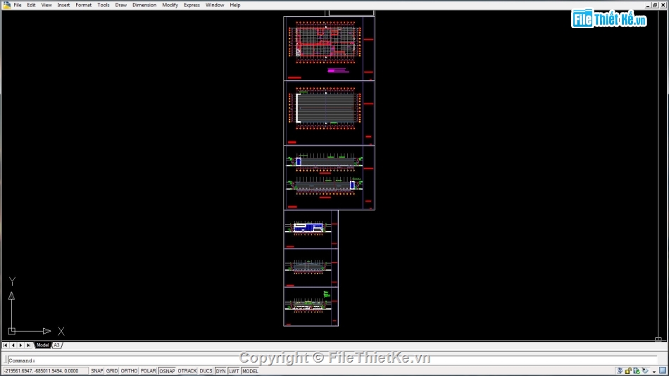Open the communication center satellite icon
The height and width of the screenshot is (376, 669).
(620, 371)
